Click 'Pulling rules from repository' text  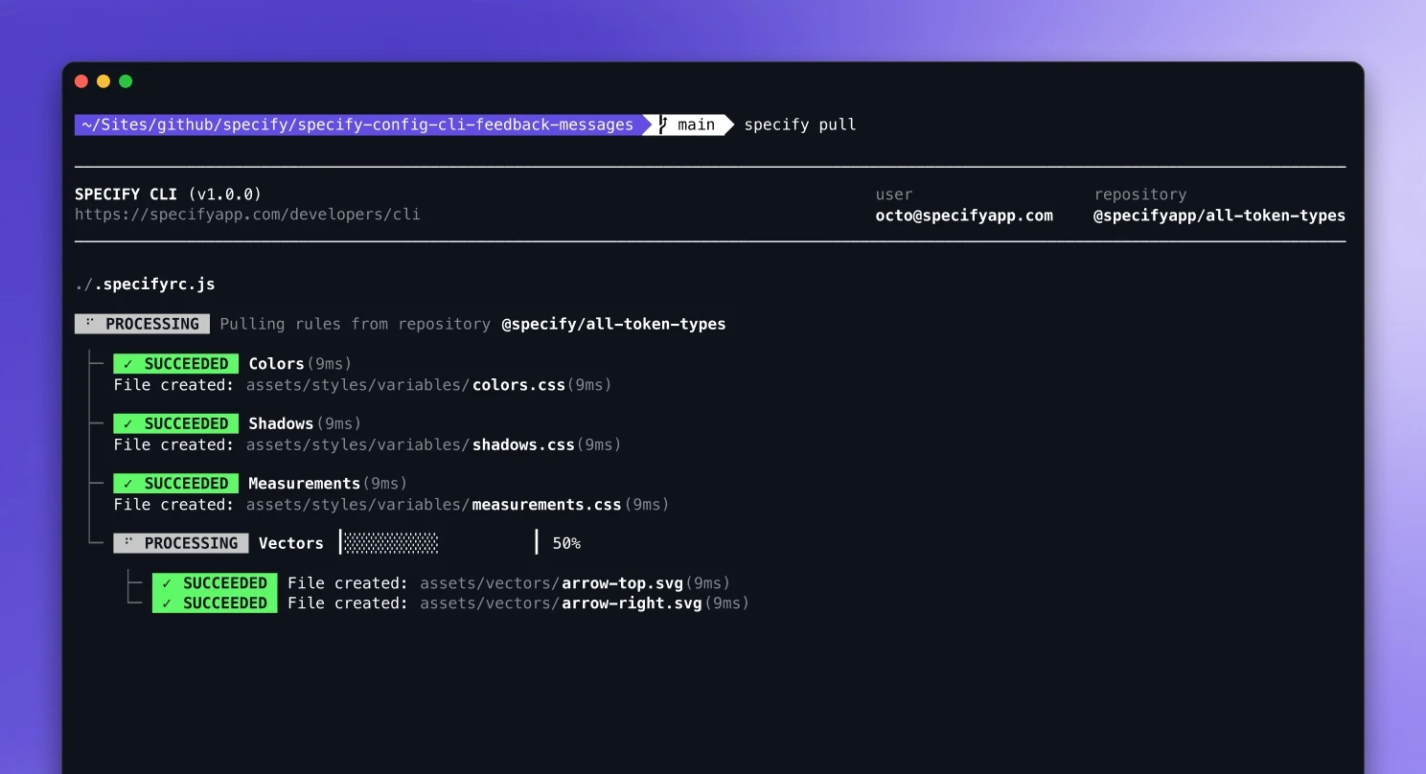coord(356,324)
